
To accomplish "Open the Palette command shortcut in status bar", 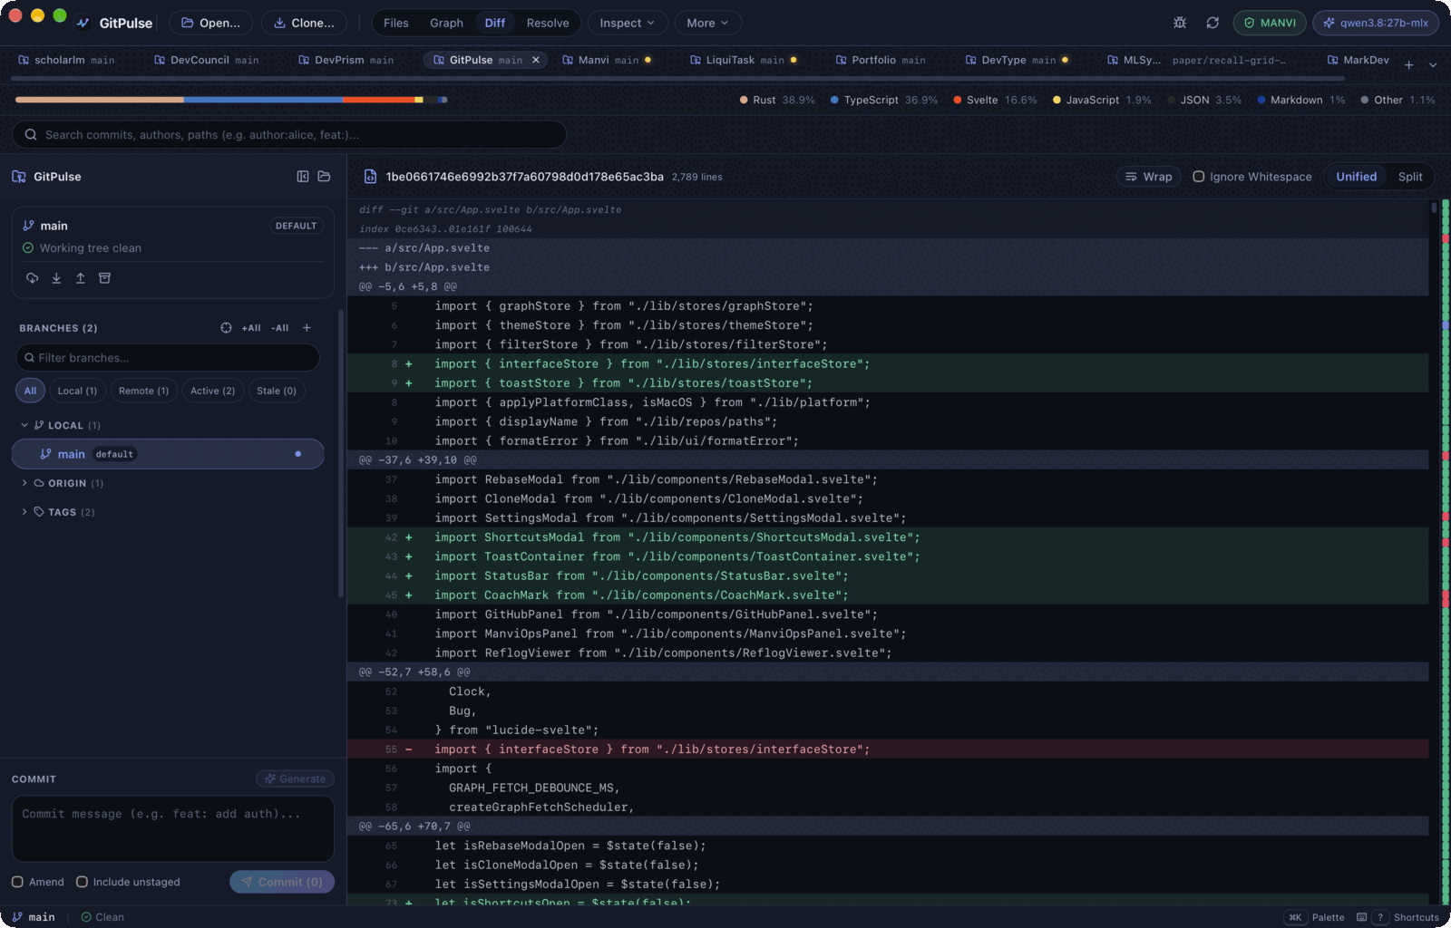I will coord(1316,917).
